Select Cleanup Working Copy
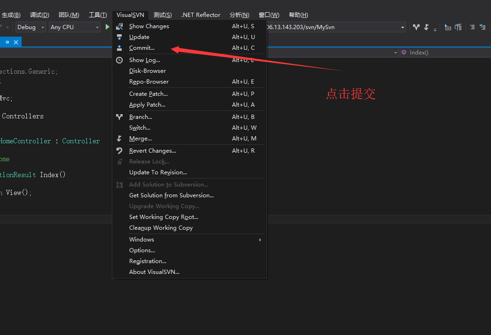 tap(189, 227)
